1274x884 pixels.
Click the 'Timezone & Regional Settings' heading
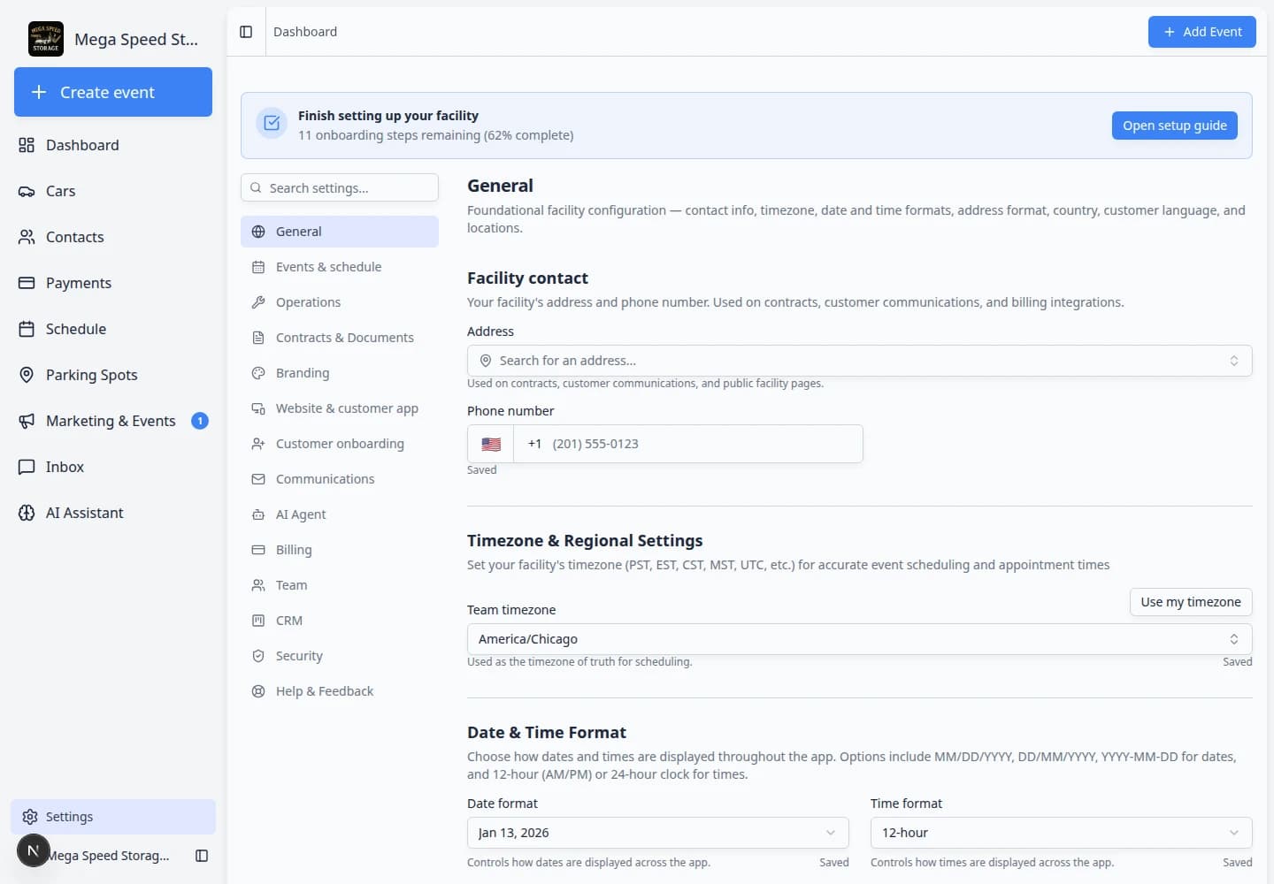pyautogui.click(x=585, y=540)
